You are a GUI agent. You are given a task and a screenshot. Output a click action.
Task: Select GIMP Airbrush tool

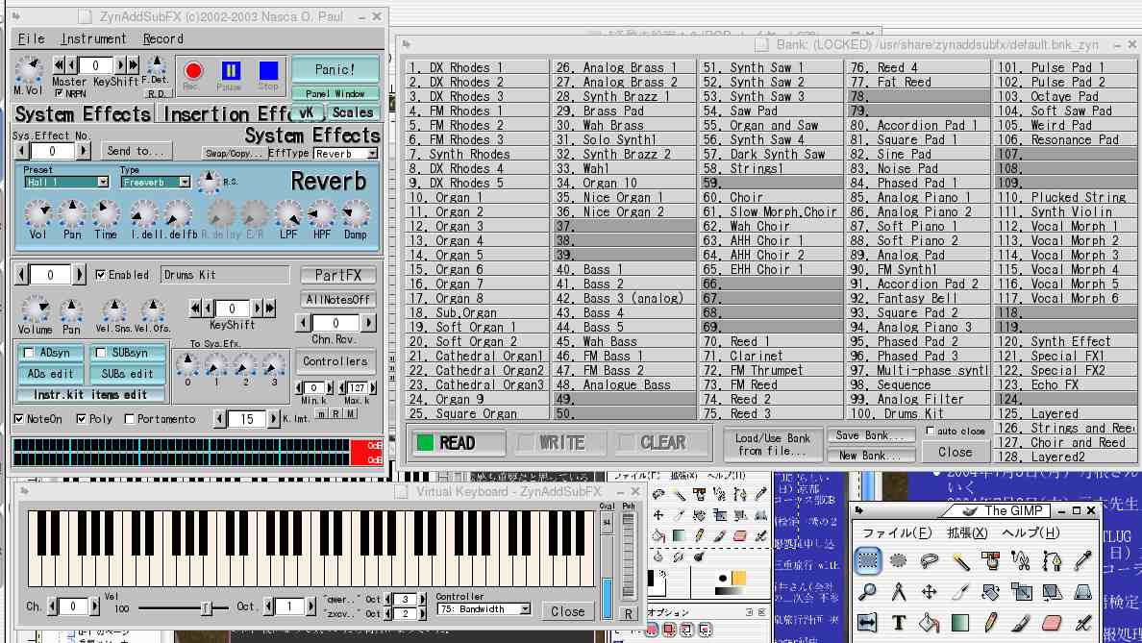point(1082,623)
